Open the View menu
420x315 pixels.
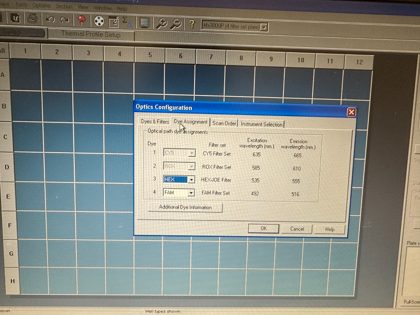(x=83, y=7)
